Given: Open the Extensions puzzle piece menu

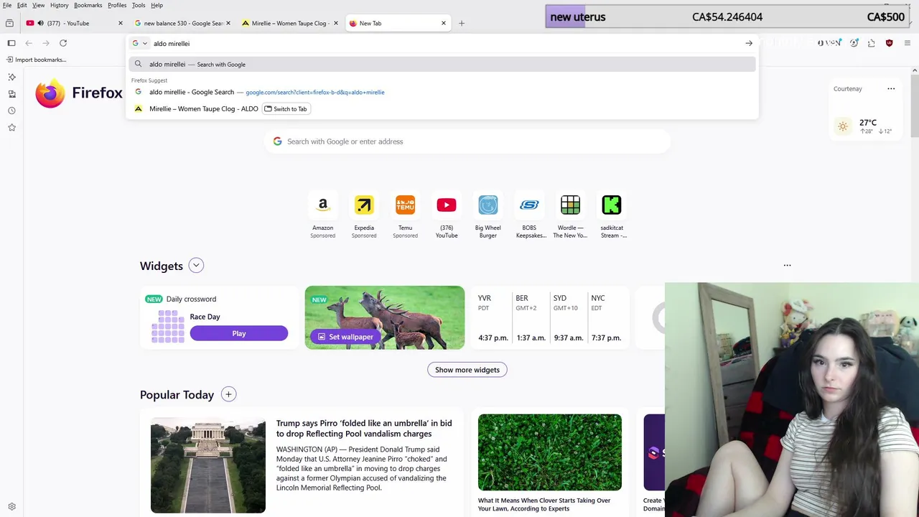Looking at the screenshot, I should [x=872, y=43].
